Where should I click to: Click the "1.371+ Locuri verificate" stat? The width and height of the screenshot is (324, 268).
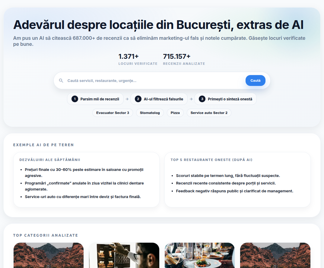[138, 59]
